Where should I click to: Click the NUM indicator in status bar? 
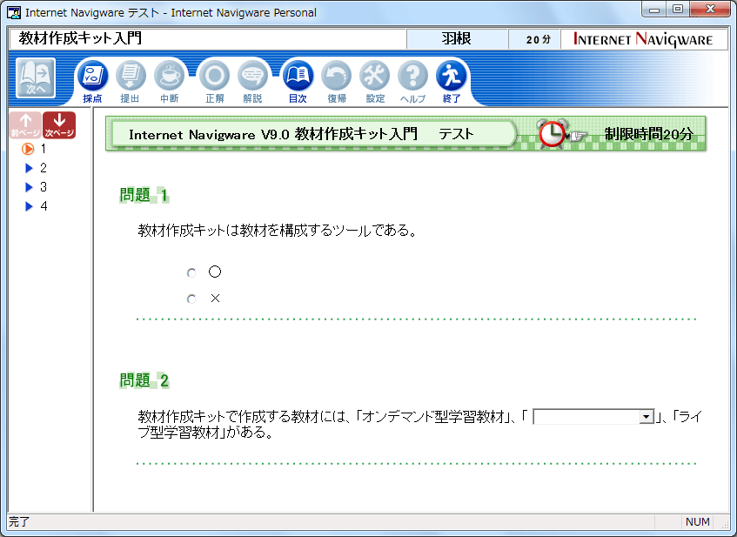pyautogui.click(x=698, y=521)
